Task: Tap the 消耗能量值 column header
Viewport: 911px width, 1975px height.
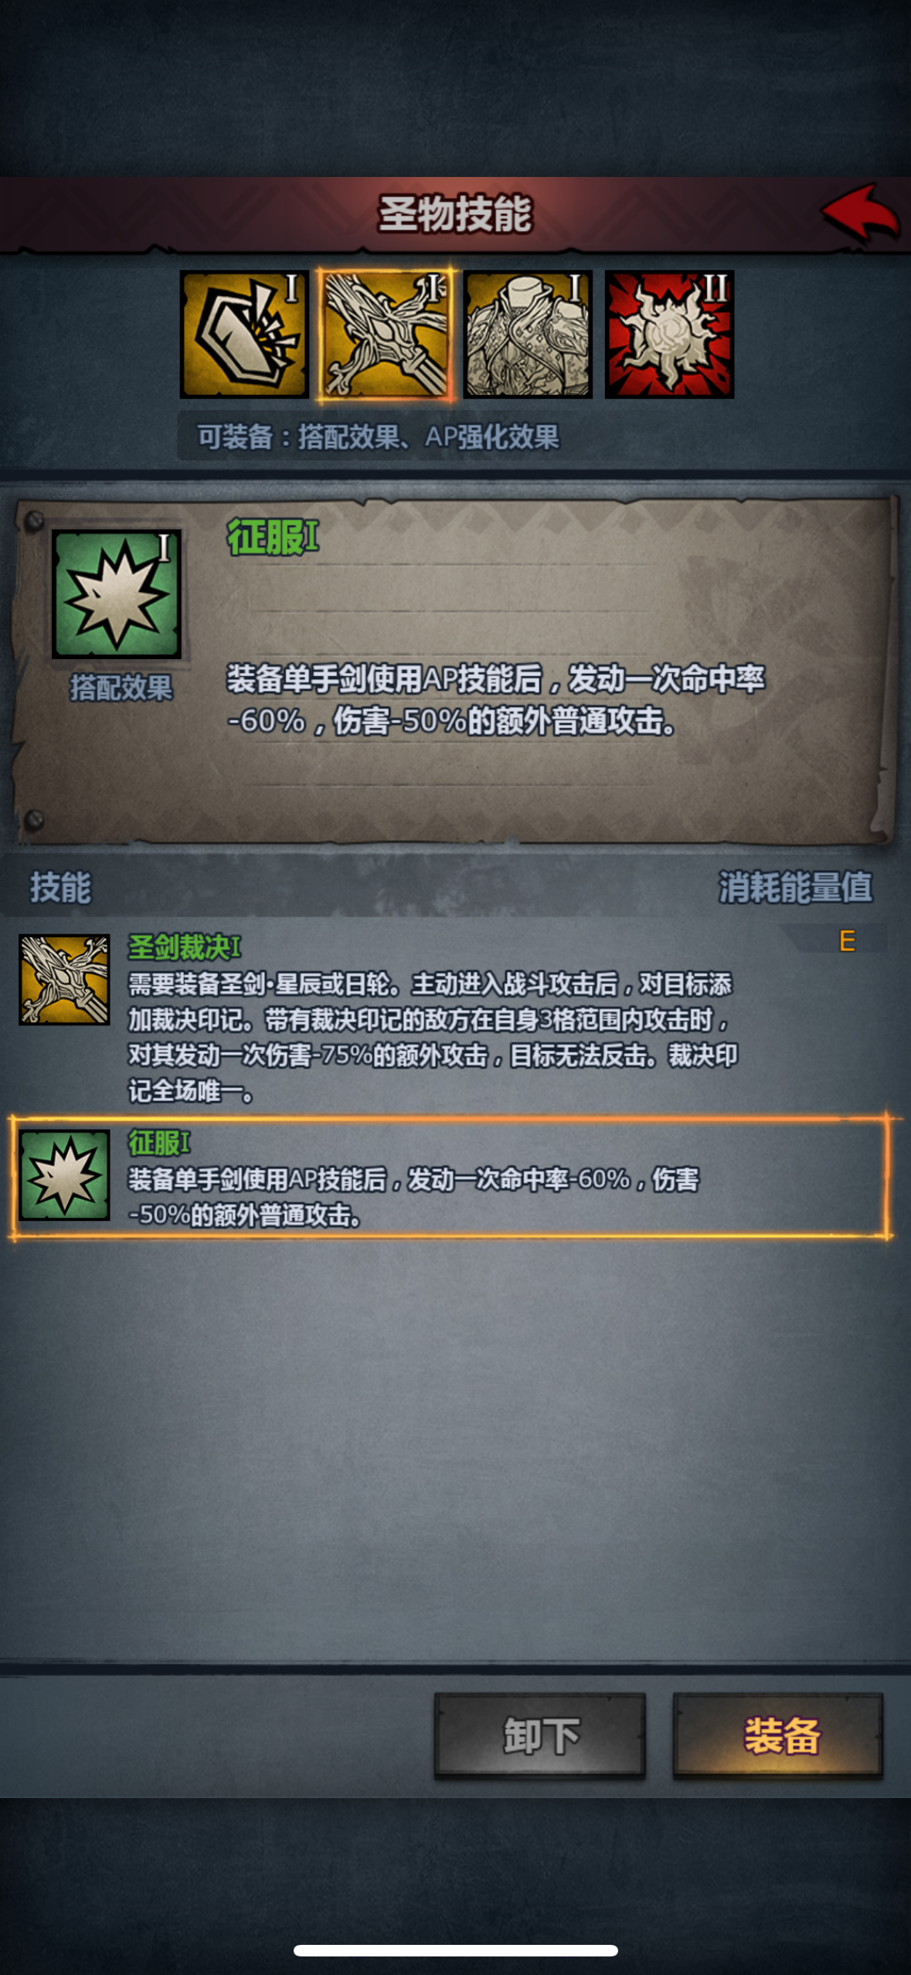Action: click(x=796, y=887)
